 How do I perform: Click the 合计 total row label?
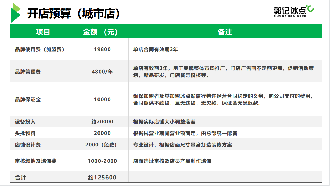tap(21, 178)
